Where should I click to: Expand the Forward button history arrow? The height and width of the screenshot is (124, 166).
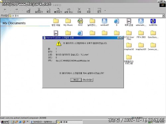[23, 11]
